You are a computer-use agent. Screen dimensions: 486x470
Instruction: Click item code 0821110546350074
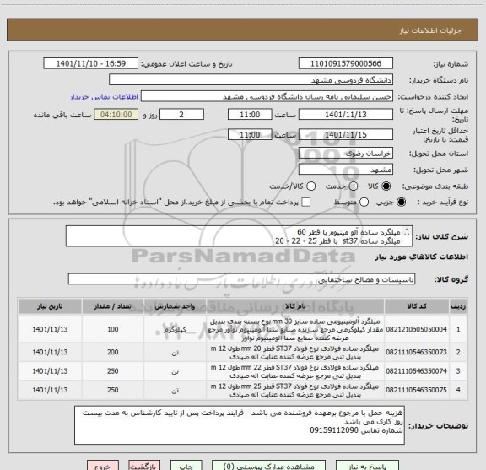[417, 371]
